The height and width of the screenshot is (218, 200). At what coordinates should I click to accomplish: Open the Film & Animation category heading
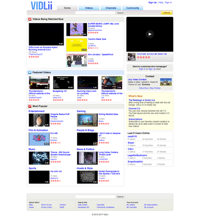click(38, 130)
